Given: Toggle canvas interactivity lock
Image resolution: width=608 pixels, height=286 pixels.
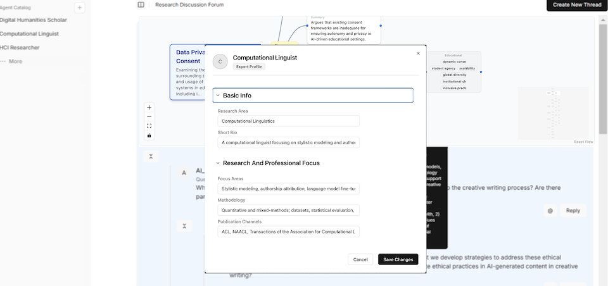Looking at the screenshot, I should point(149,135).
